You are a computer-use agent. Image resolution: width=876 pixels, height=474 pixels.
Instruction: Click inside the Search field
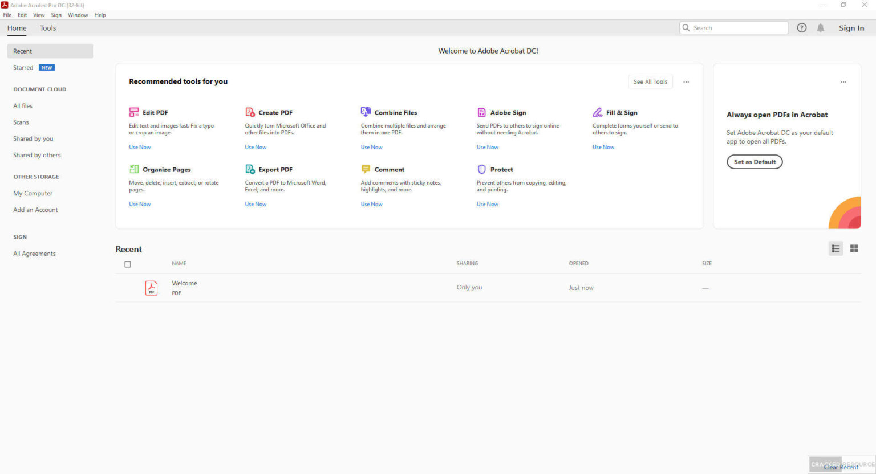click(739, 28)
